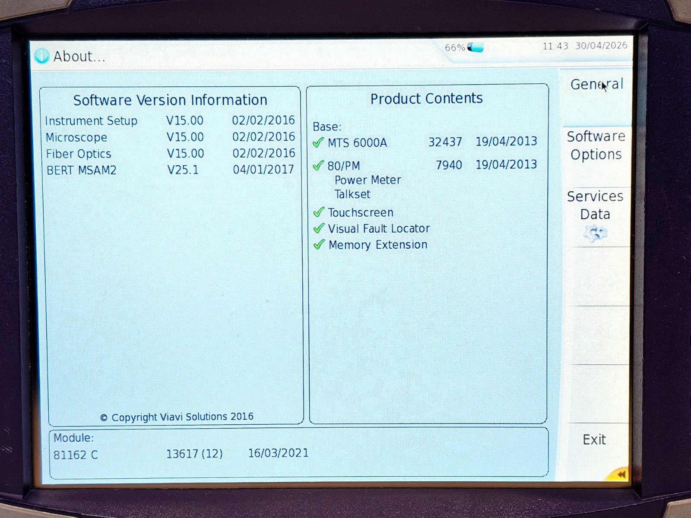Click the Touchscreen entry text
This screenshot has width=691, height=518.
pos(361,212)
